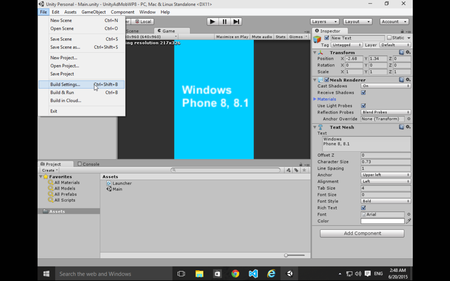
Task: Start the game with the Play button
Action: [x=213, y=22]
